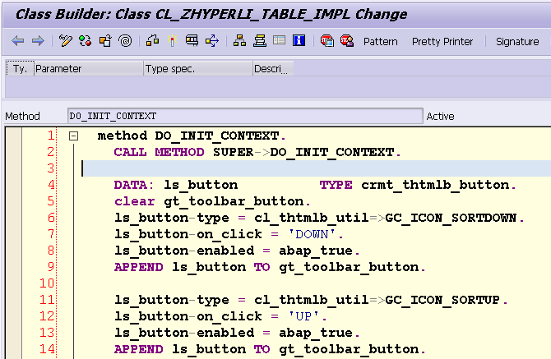Image resolution: width=551 pixels, height=359 pixels.
Task: Click abap_true on line 13
Action: tap(316, 333)
